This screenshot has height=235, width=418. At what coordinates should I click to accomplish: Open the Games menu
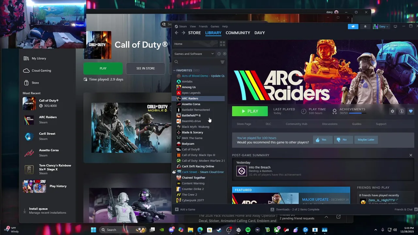pos(215,26)
